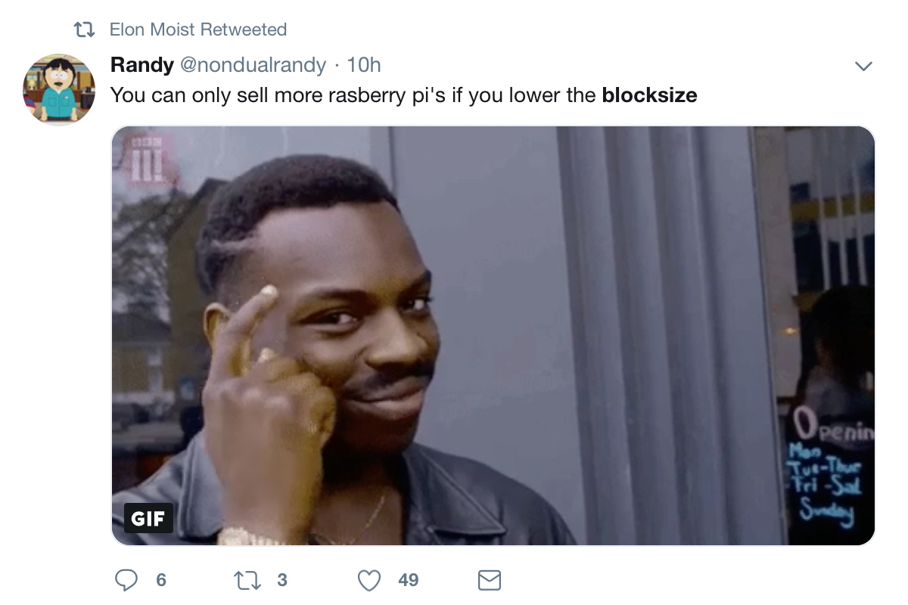
Task: Click the reply speech bubble icon
Action: [126, 580]
